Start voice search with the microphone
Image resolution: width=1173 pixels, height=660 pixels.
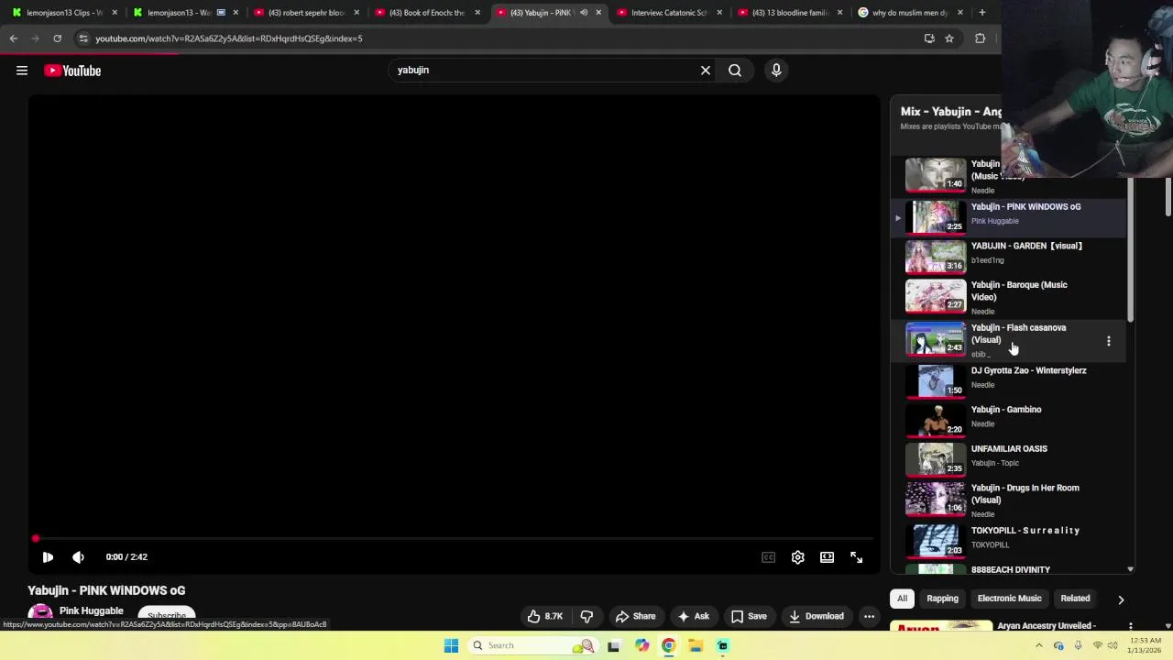[776, 70]
